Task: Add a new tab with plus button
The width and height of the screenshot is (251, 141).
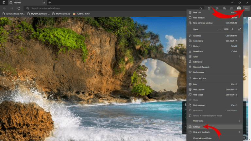Action: 50,3
